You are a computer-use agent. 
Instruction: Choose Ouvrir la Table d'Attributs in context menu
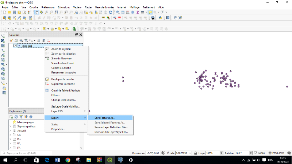coord(66,90)
